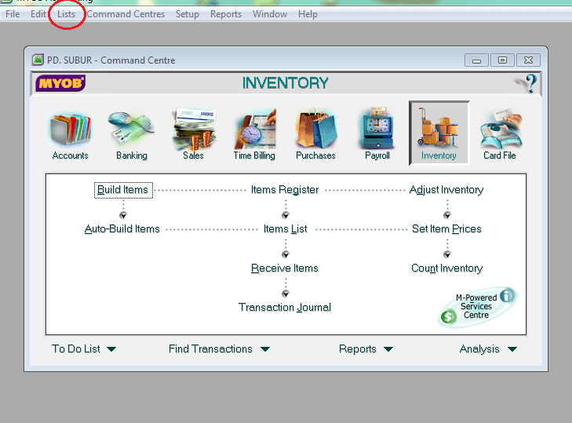Viewport: 572px width, 423px height.
Task: Open Adjust Inventory
Action: tap(446, 190)
